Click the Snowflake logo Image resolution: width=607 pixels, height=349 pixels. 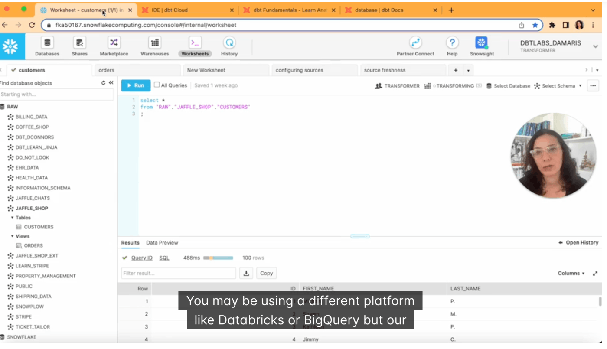coord(10,46)
